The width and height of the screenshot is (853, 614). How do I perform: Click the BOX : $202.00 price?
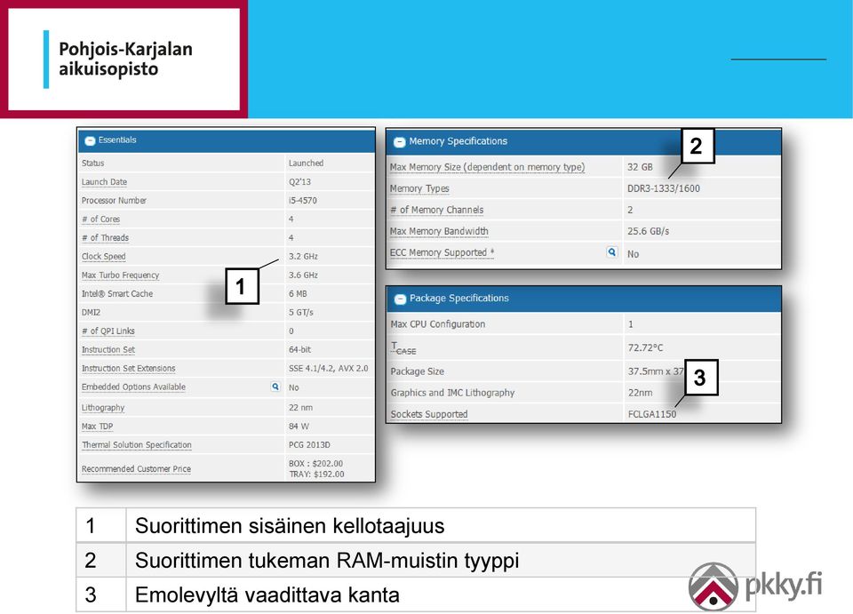315,464
